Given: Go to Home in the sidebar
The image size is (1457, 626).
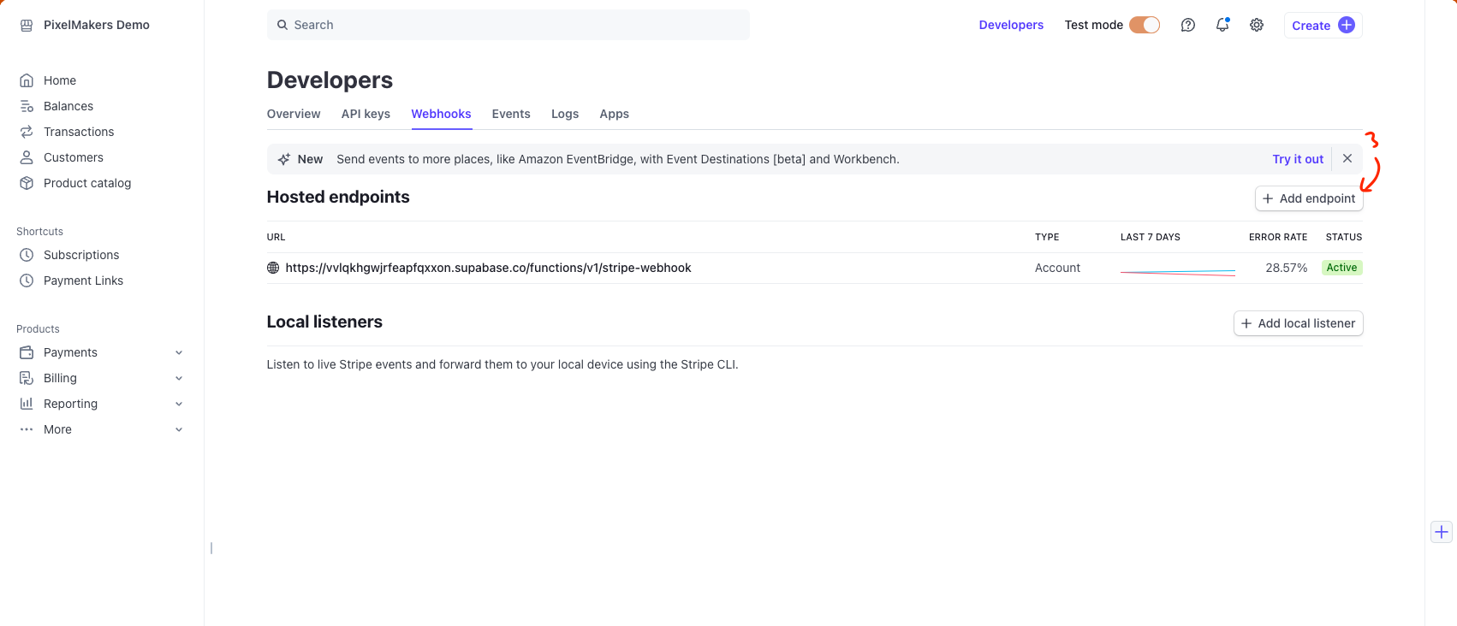Looking at the screenshot, I should point(60,80).
